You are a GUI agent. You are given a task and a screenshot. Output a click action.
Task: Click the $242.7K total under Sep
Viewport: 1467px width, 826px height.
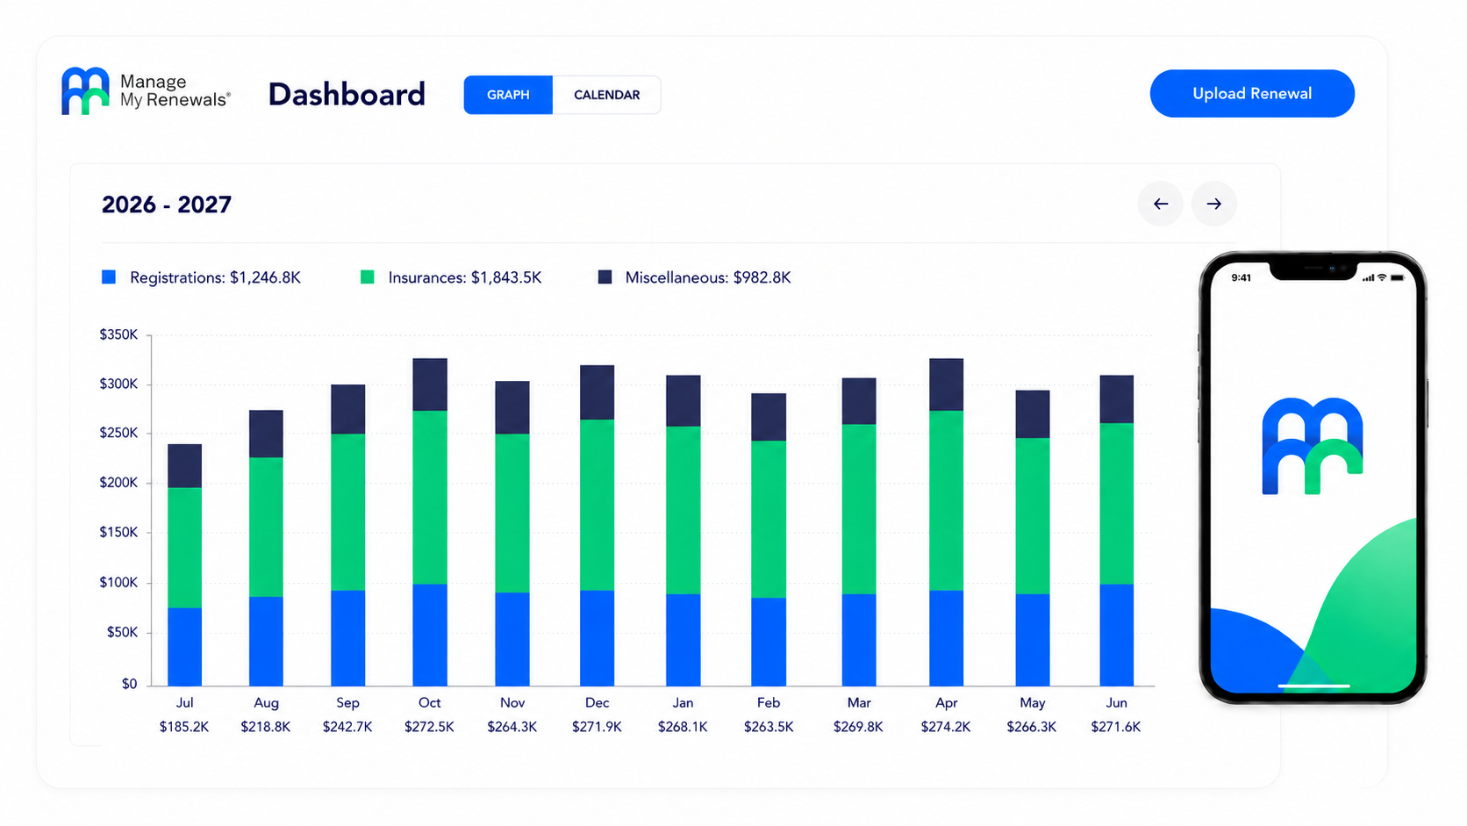[347, 727]
